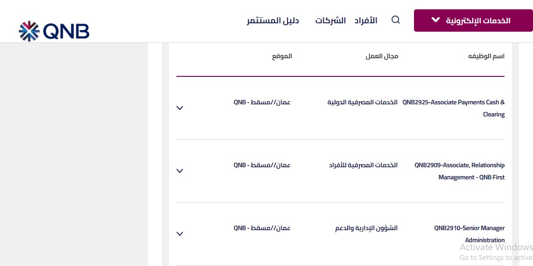Click the الخدمات المصرفية للأفراد field text
The width and height of the screenshot is (533, 266).
click(363, 165)
